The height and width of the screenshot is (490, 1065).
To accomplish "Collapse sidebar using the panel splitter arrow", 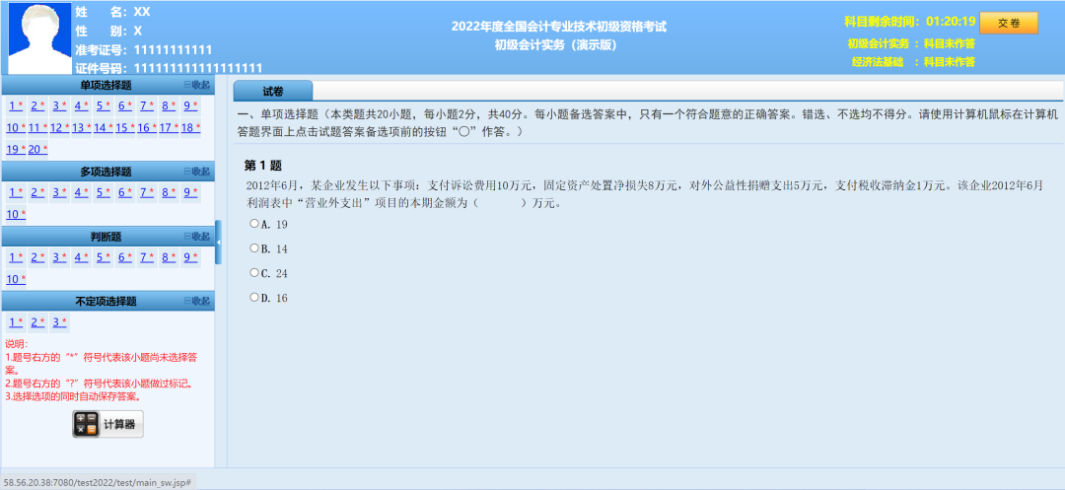I will 218,242.
